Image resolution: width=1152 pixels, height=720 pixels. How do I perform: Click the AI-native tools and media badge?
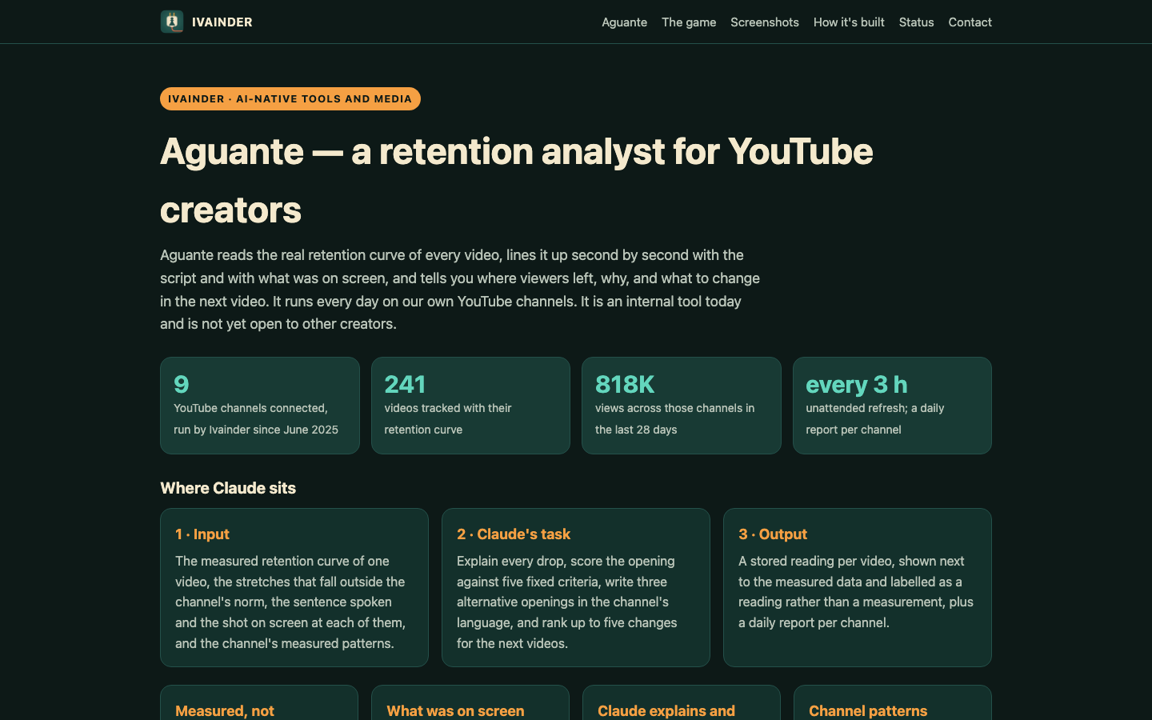pyautogui.click(x=290, y=98)
